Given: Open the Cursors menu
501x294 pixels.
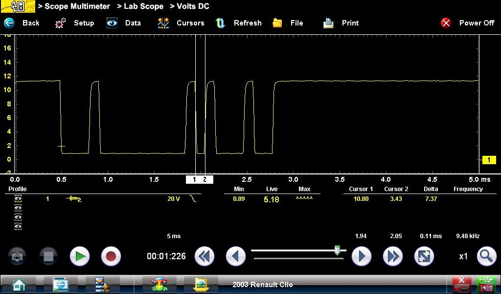Looking at the screenshot, I should (x=181, y=23).
